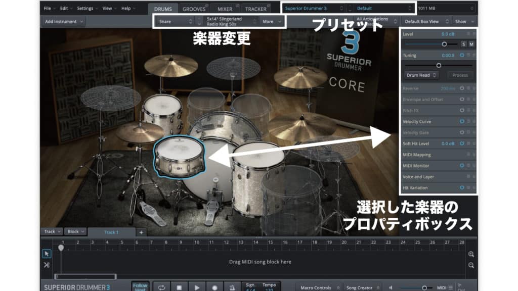Image resolution: width=518 pixels, height=291 pixels.
Task: Toggle the Hit Variation power button
Action: point(462,187)
